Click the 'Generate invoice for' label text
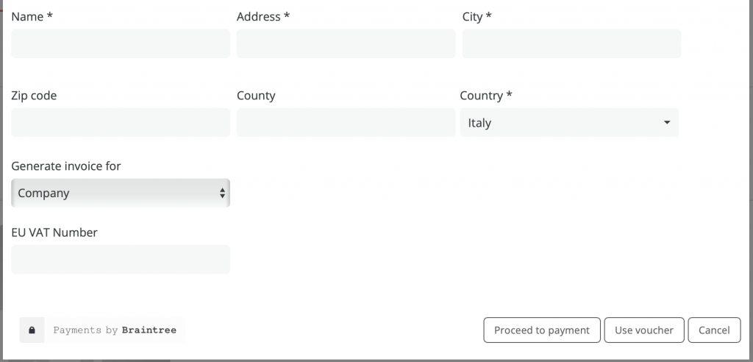 [66, 166]
